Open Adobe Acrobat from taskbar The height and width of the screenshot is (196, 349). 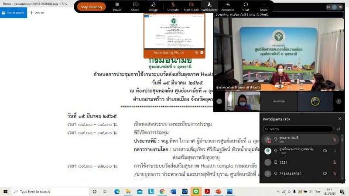point(207,191)
